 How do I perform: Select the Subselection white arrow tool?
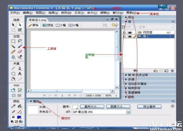(x=20, y=24)
